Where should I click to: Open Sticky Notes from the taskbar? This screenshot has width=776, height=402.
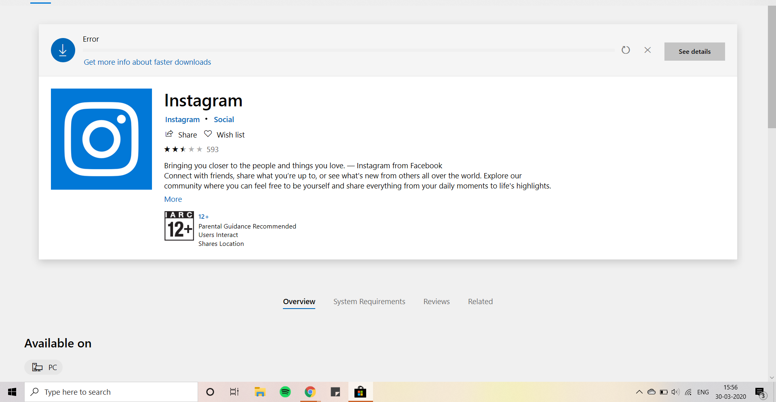coord(335,392)
